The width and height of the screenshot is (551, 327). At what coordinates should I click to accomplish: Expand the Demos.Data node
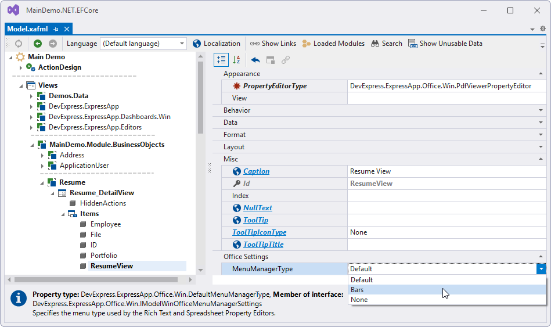coord(31,96)
